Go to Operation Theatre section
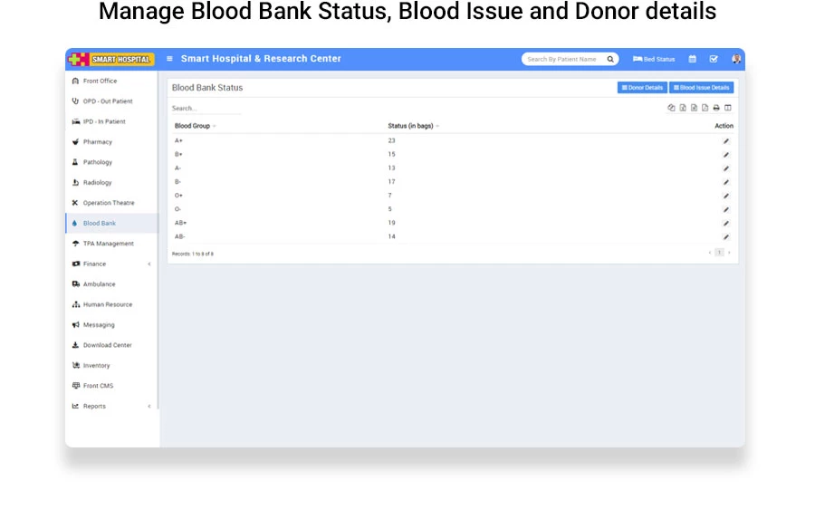815x519 pixels. [108, 203]
